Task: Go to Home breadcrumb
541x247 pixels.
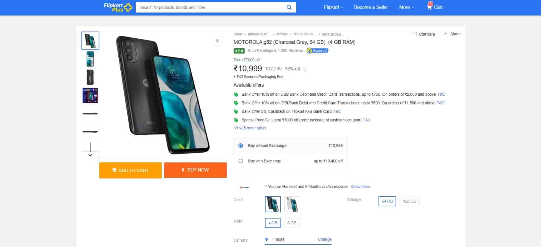Action: tap(238, 34)
